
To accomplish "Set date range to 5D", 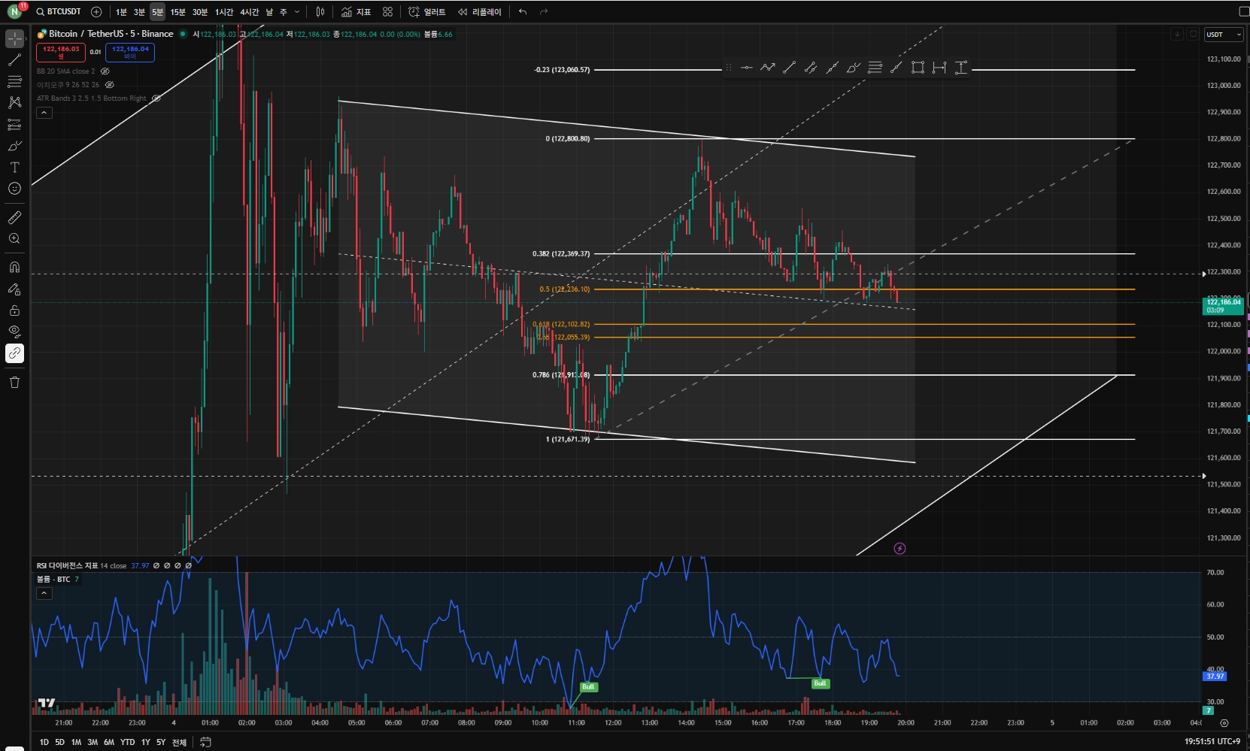I will [59, 742].
